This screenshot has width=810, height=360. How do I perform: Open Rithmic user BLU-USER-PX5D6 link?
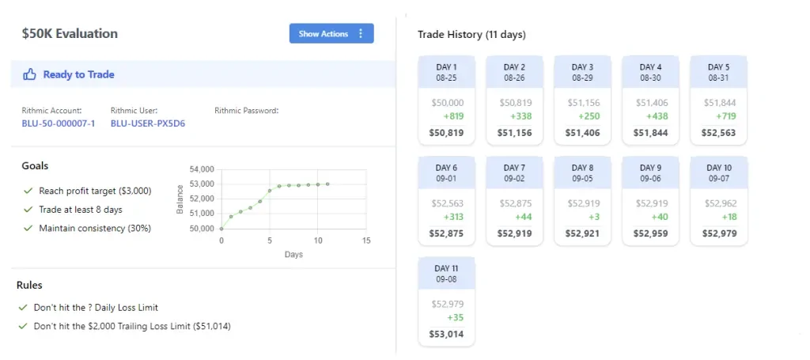148,123
